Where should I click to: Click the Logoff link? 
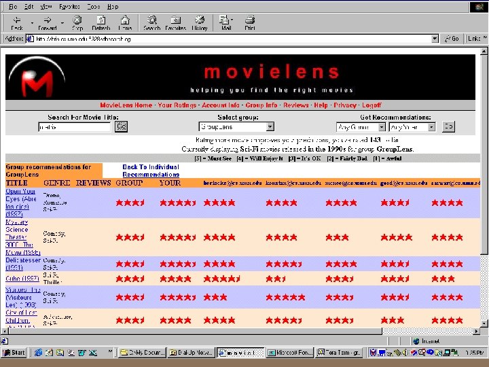372,105
